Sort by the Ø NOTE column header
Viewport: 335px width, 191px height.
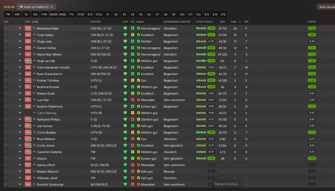click(312, 22)
